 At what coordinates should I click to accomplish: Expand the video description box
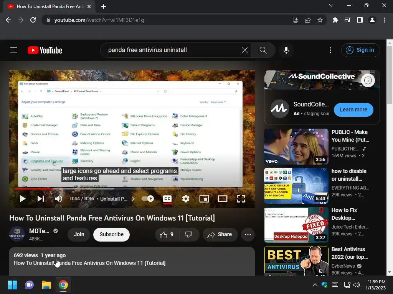(x=132, y=262)
